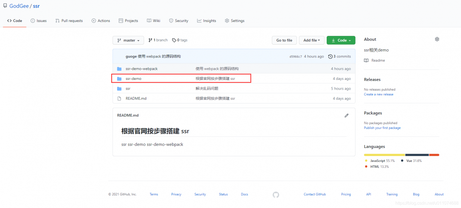The height and width of the screenshot is (208, 461).
Task: Open the footer Status link
Action: (223, 194)
